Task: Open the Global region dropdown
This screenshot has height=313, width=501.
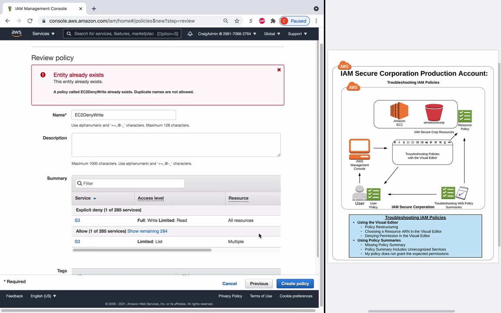Action: [x=272, y=33]
